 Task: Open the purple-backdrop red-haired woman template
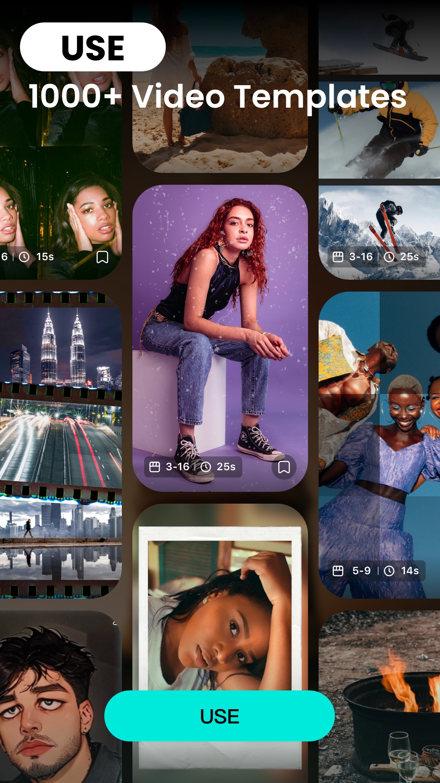click(x=220, y=338)
